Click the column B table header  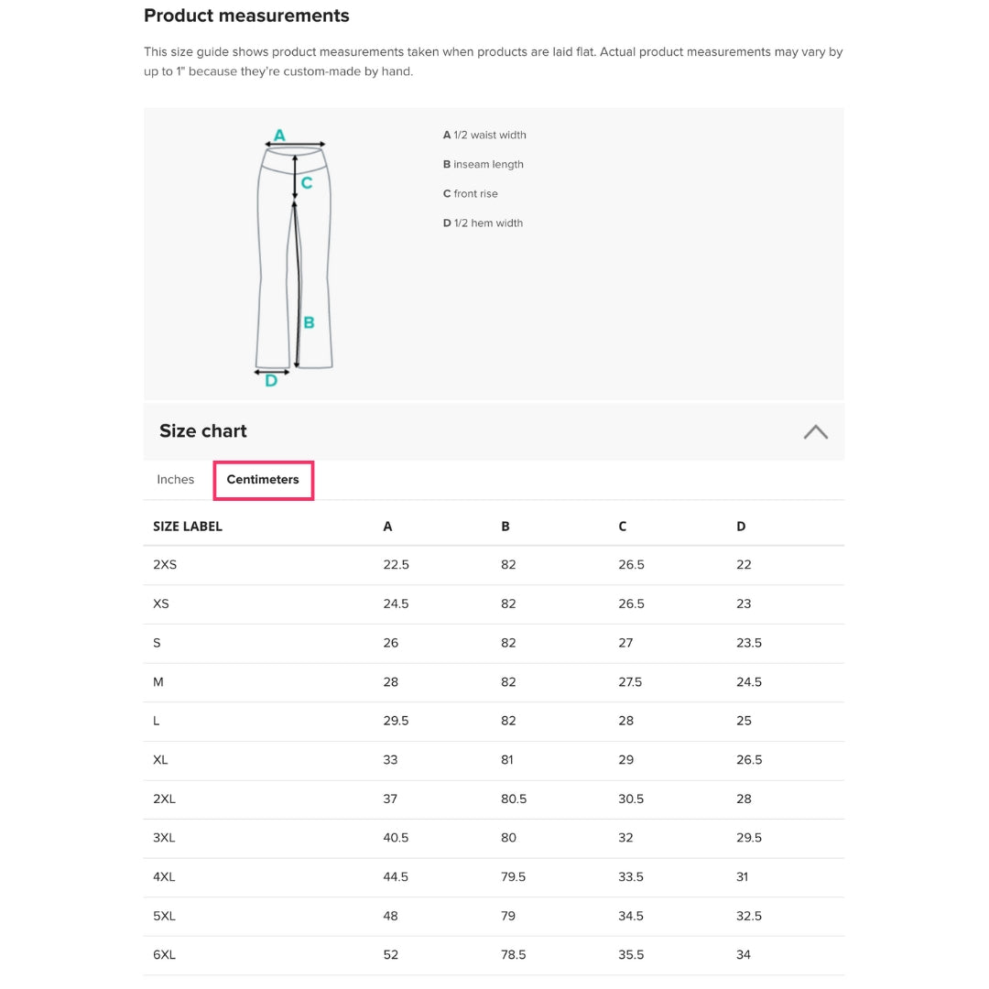point(505,527)
